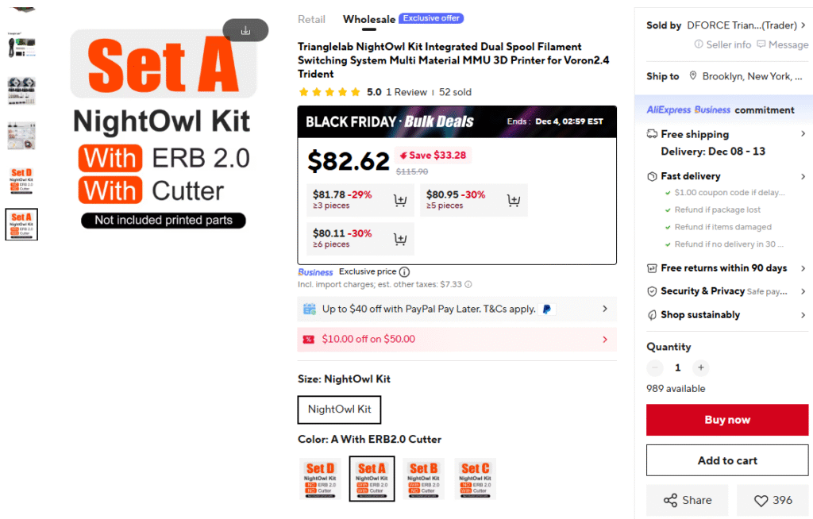This screenshot has width=813, height=519.
Task: Increase quantity with the plus button
Action: click(700, 367)
